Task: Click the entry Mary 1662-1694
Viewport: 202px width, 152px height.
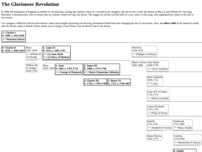Action: tap(48, 67)
